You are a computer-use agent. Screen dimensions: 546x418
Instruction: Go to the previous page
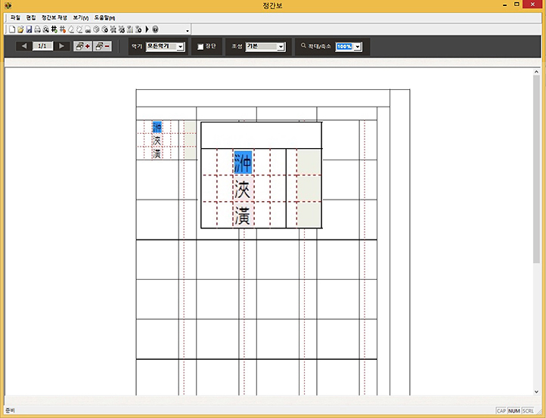coord(23,46)
